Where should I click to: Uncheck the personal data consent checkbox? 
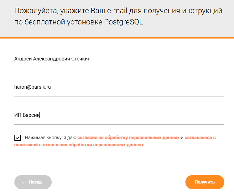pyautogui.click(x=18, y=138)
